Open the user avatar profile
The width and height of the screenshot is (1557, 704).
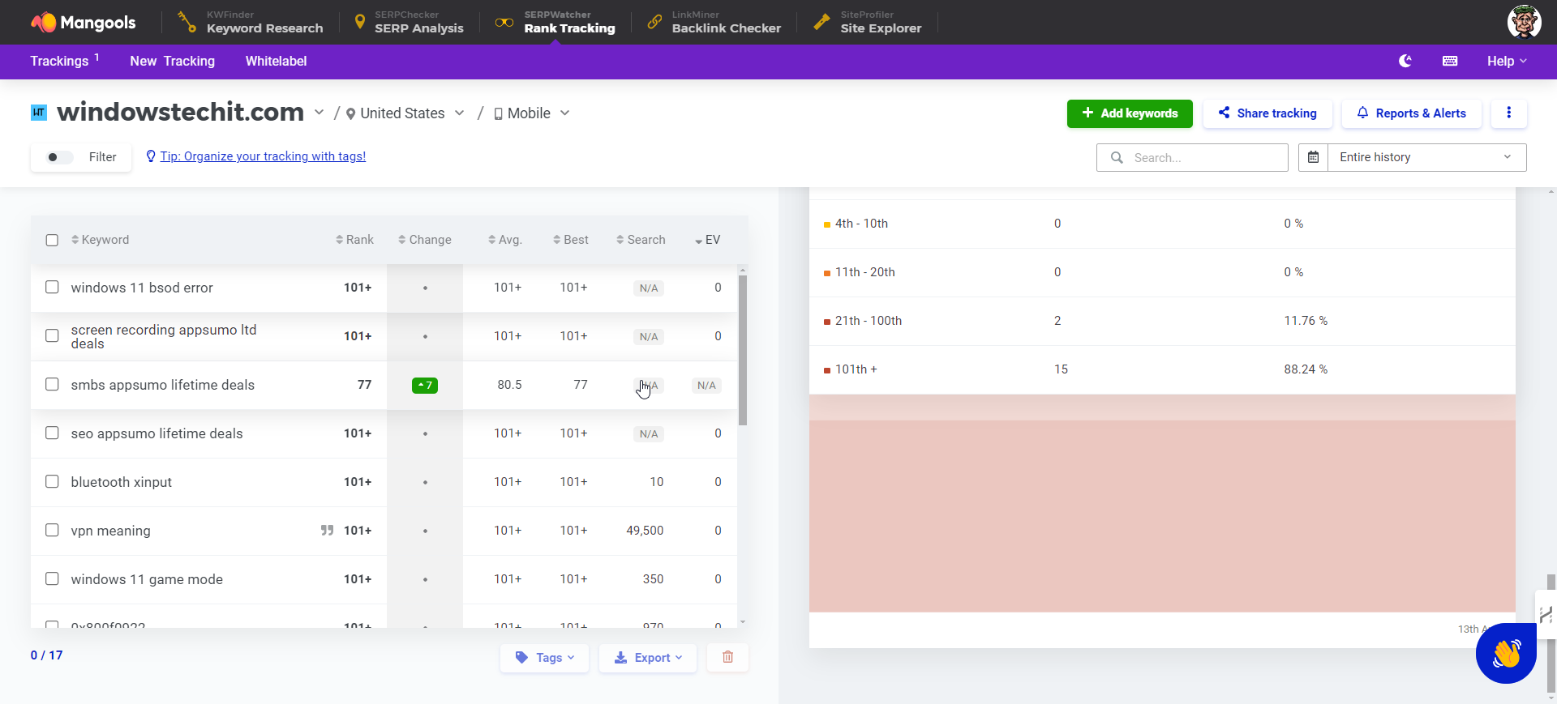pyautogui.click(x=1524, y=22)
